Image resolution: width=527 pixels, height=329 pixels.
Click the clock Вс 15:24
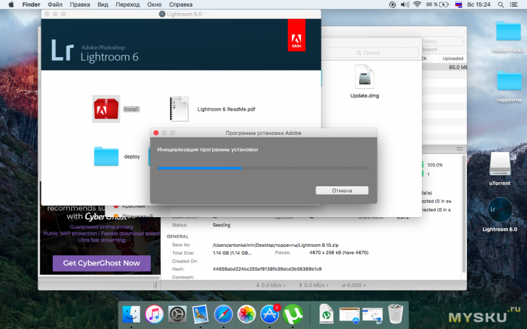tap(479, 5)
